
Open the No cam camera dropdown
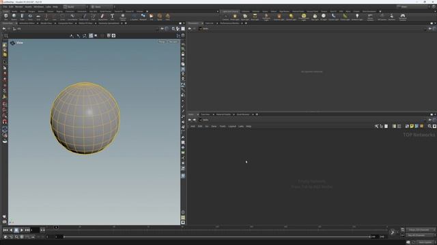(x=173, y=42)
